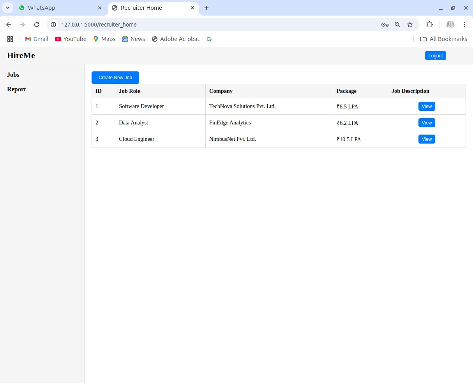Click the Create New Job button
Image resolution: width=473 pixels, height=387 pixels.
pyautogui.click(x=115, y=78)
